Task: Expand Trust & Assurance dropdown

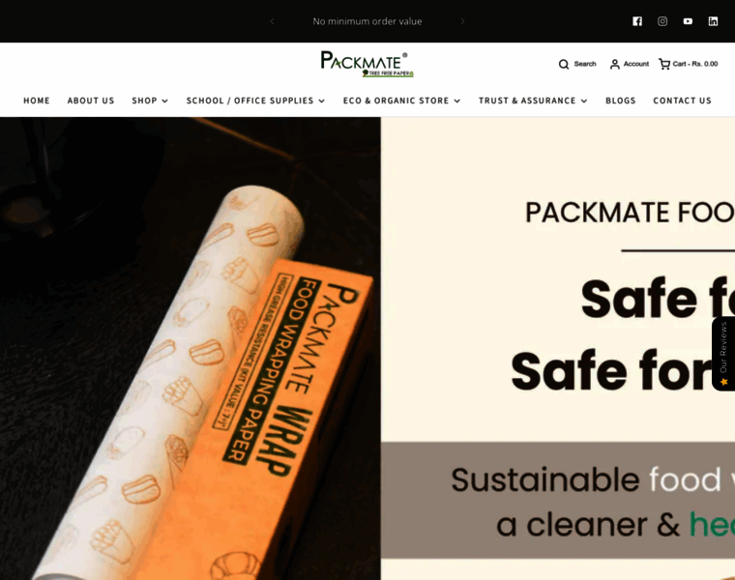Action: coord(533,101)
